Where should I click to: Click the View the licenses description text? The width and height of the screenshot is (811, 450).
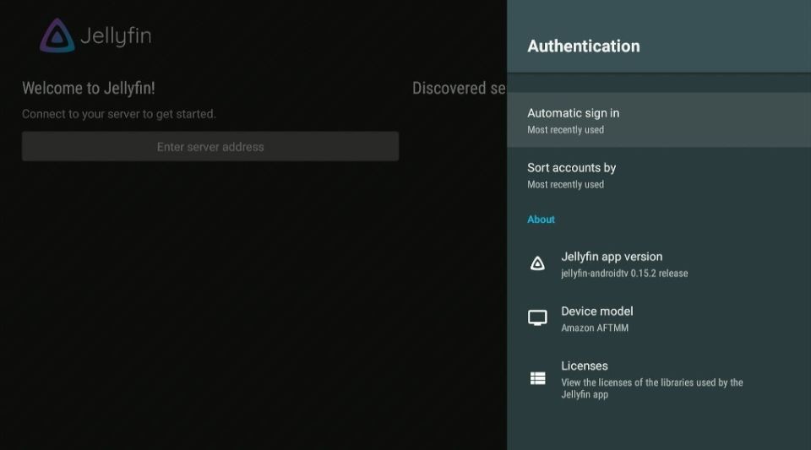tap(651, 388)
